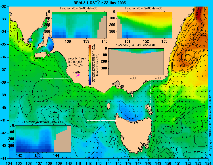
Task: Click the cold blue pool in Bass Strait
Action: point(128,110)
